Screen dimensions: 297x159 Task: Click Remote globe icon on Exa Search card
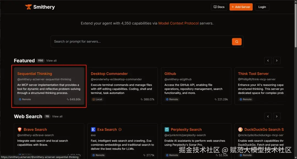pos(94,155)
